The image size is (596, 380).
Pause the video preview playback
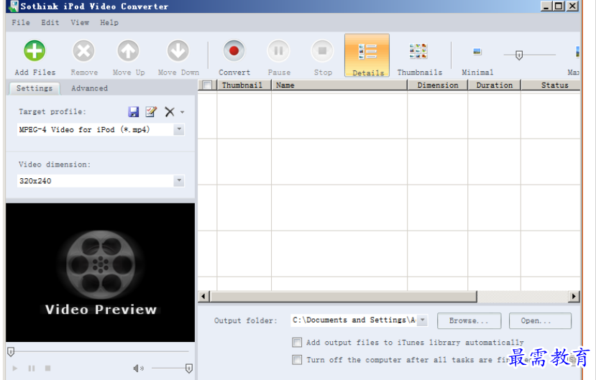(x=32, y=369)
